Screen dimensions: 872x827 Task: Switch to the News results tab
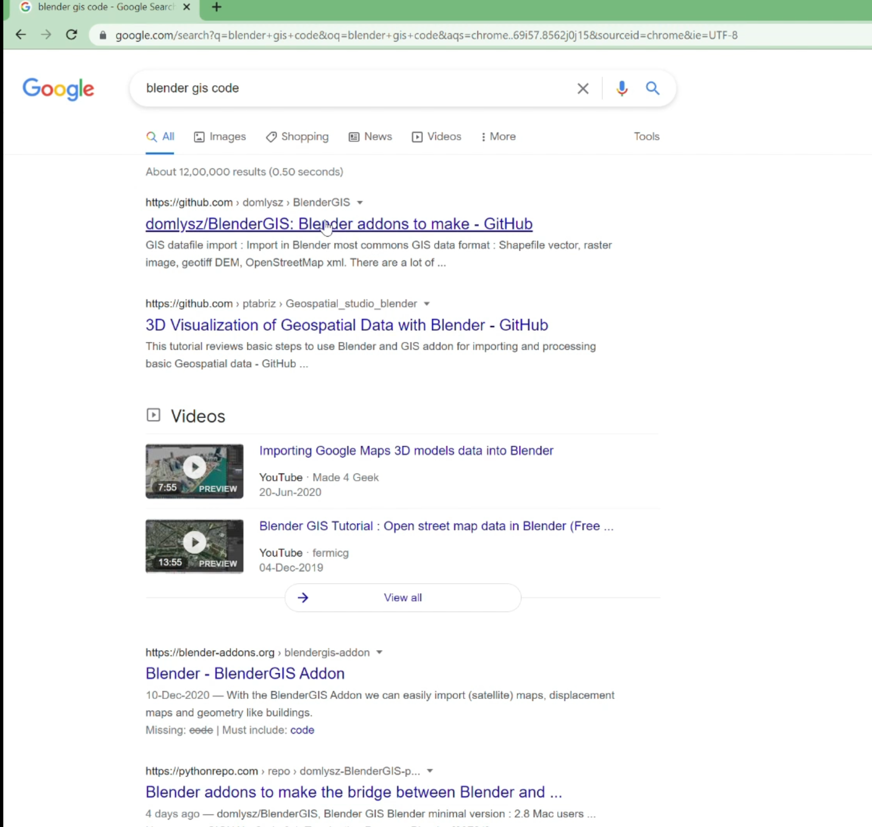[370, 136]
